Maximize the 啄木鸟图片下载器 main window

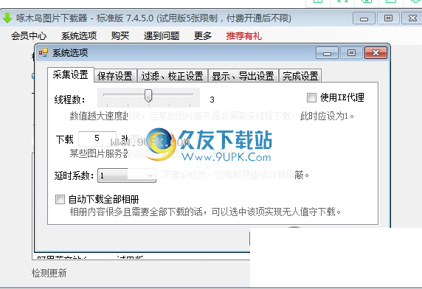pyautogui.click(x=388, y=18)
